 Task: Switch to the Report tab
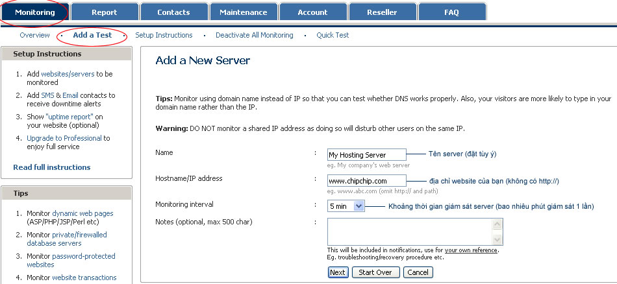[x=105, y=12]
